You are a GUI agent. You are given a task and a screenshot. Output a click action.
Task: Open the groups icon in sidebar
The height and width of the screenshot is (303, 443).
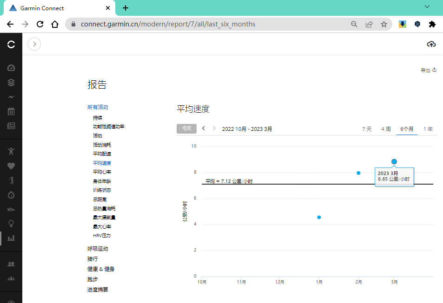[11, 278]
